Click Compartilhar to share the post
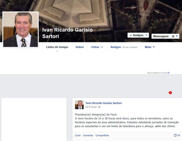Viewport: 182px width, 141px height. coord(102,135)
